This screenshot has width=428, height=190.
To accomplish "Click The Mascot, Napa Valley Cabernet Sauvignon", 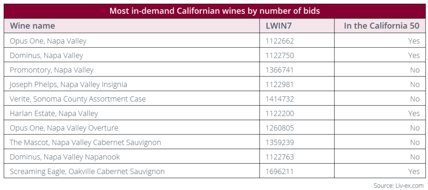I will (x=85, y=142).
